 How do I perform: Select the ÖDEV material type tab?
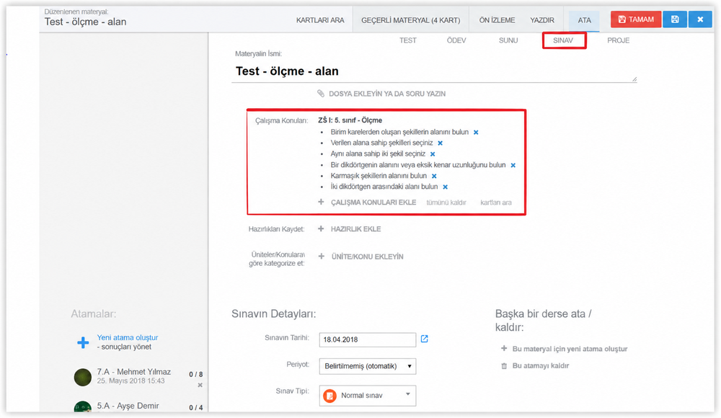coord(456,40)
